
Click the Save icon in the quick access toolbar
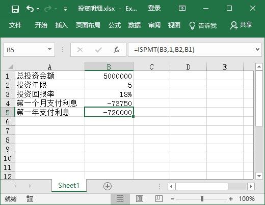[15, 9]
